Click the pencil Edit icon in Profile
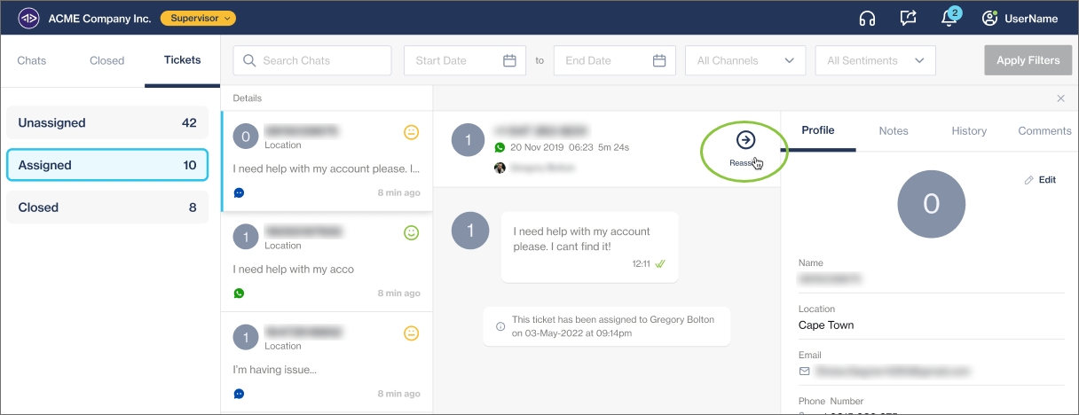Screen dimensions: 1079x415 point(1029,180)
